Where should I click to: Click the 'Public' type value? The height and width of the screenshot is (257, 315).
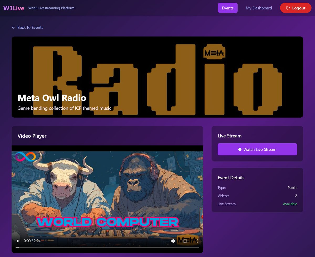292,188
